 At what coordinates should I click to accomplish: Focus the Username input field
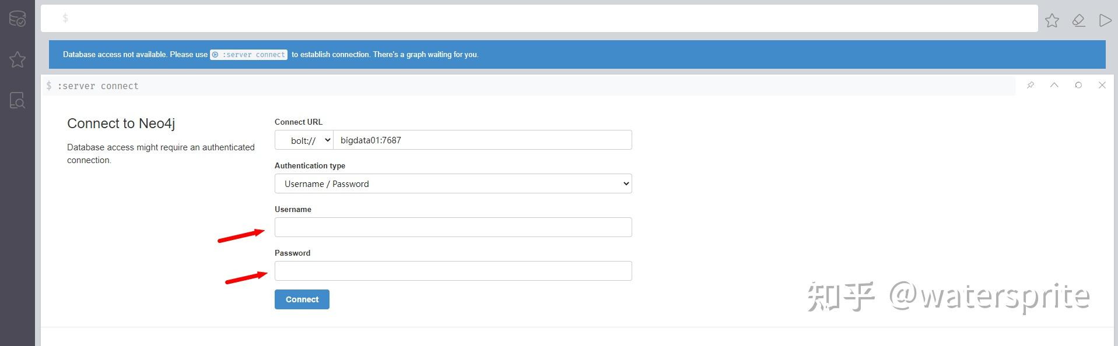point(453,227)
